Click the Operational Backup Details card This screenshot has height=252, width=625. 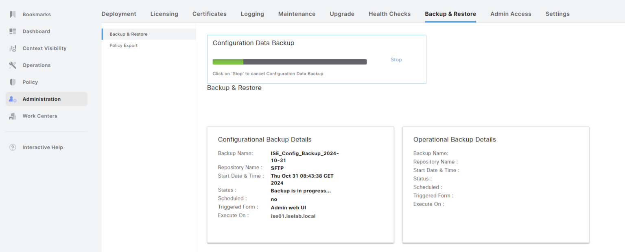pyautogui.click(x=496, y=185)
